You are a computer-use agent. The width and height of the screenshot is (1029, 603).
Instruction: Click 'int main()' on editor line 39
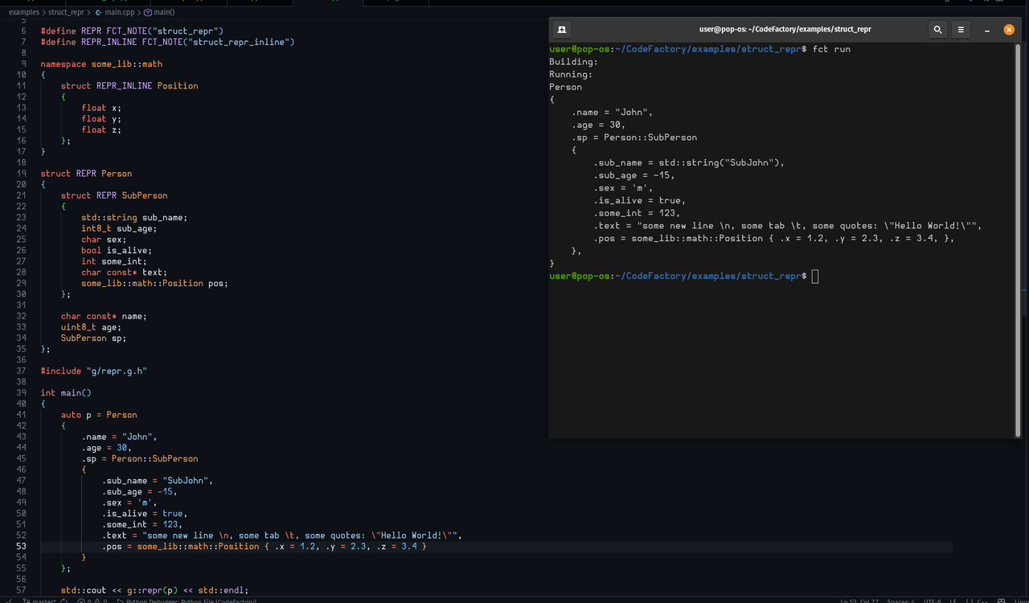coord(66,393)
